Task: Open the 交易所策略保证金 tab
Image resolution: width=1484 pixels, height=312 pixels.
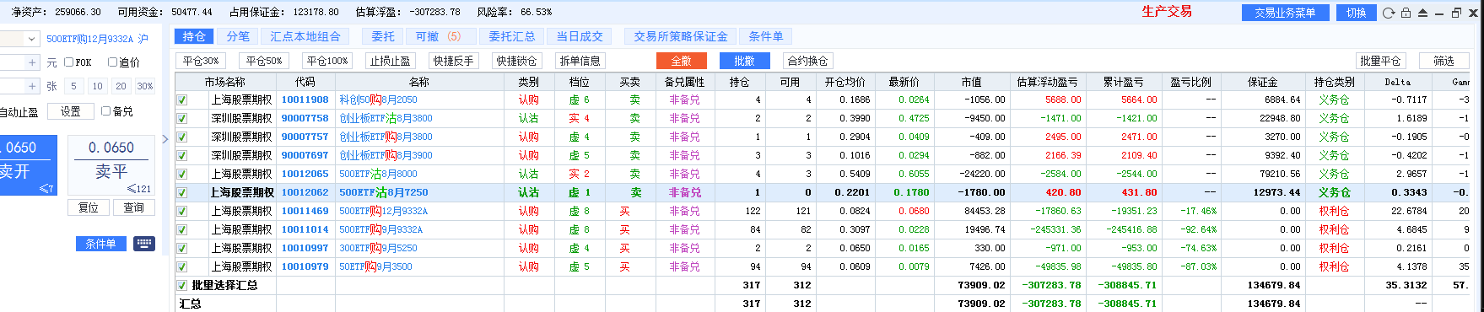Action: (681, 36)
